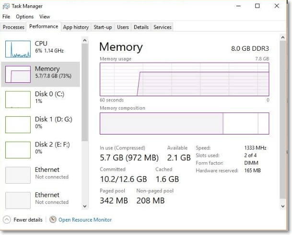Image resolution: width=292 pixels, height=235 pixels.
Task: Go to the Start-up tab
Action: (x=103, y=27)
